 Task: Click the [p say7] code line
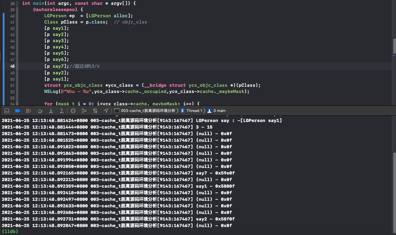pyautogui.click(x=57, y=66)
